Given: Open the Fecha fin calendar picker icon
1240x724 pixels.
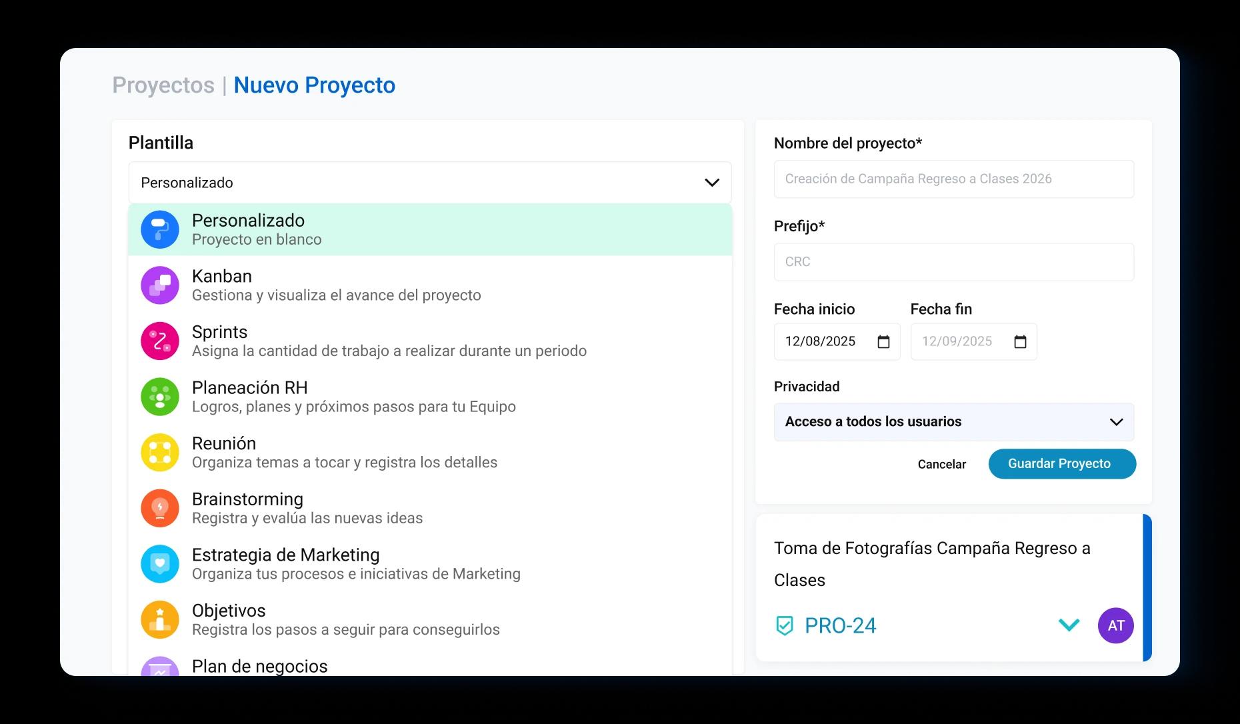Looking at the screenshot, I should [x=1020, y=342].
